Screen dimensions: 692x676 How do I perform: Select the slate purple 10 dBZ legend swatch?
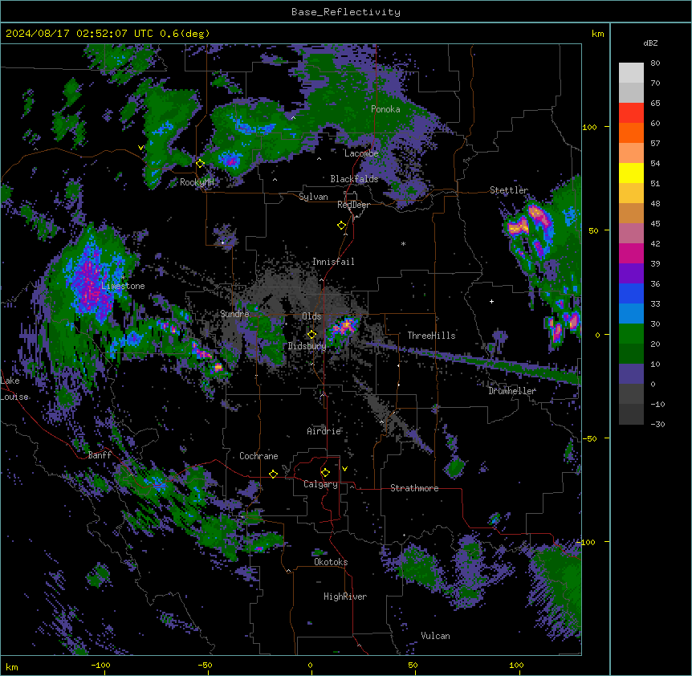coord(631,374)
